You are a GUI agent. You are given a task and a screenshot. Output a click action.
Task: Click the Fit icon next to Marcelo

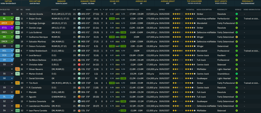[17, 92]
